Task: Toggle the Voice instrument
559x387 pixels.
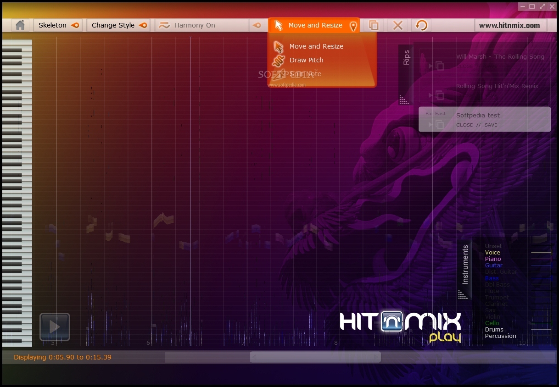Action: tap(492, 253)
